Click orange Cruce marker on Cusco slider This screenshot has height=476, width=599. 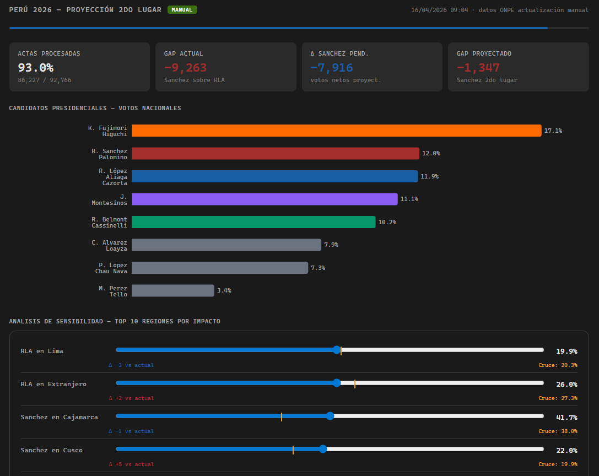tap(293, 450)
